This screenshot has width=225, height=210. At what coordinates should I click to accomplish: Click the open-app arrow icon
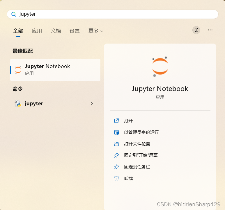coord(116,121)
